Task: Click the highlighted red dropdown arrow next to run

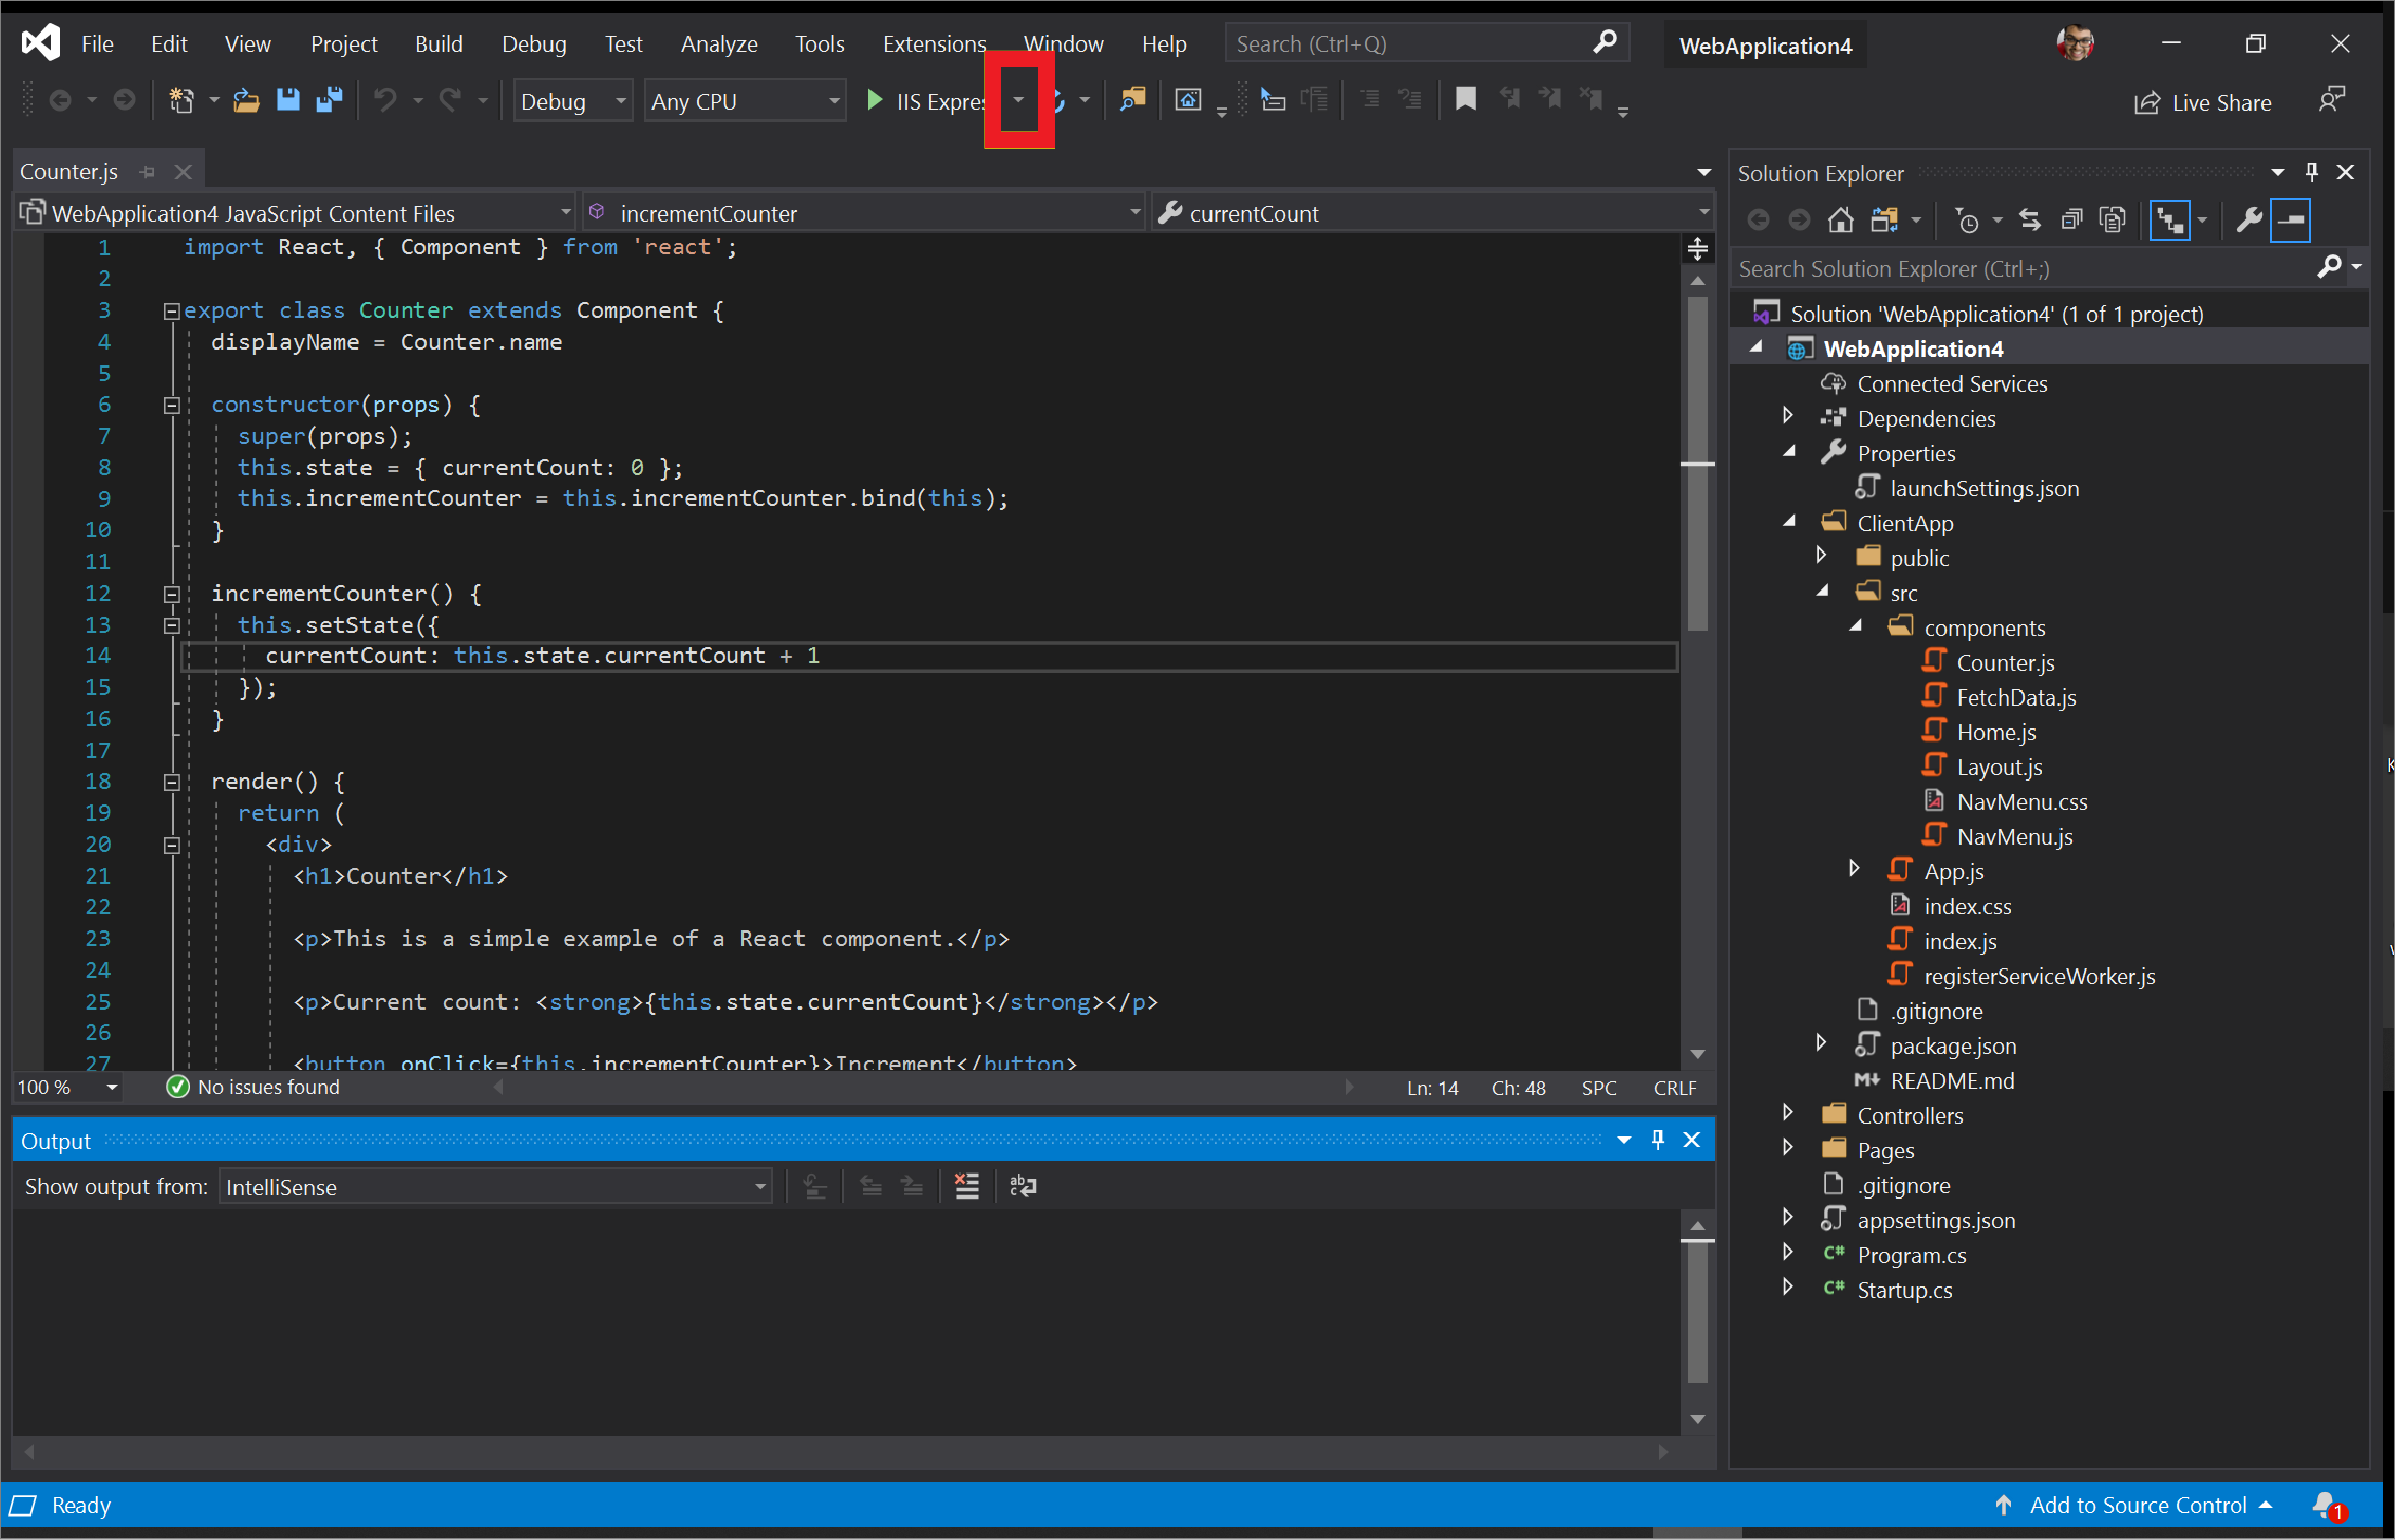Action: (1017, 99)
